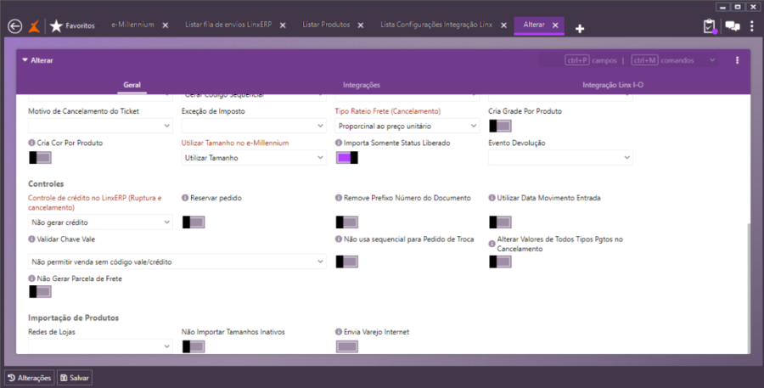The height and width of the screenshot is (388, 764).
Task: Show info icon for Reservar pedido
Action: pyautogui.click(x=185, y=198)
